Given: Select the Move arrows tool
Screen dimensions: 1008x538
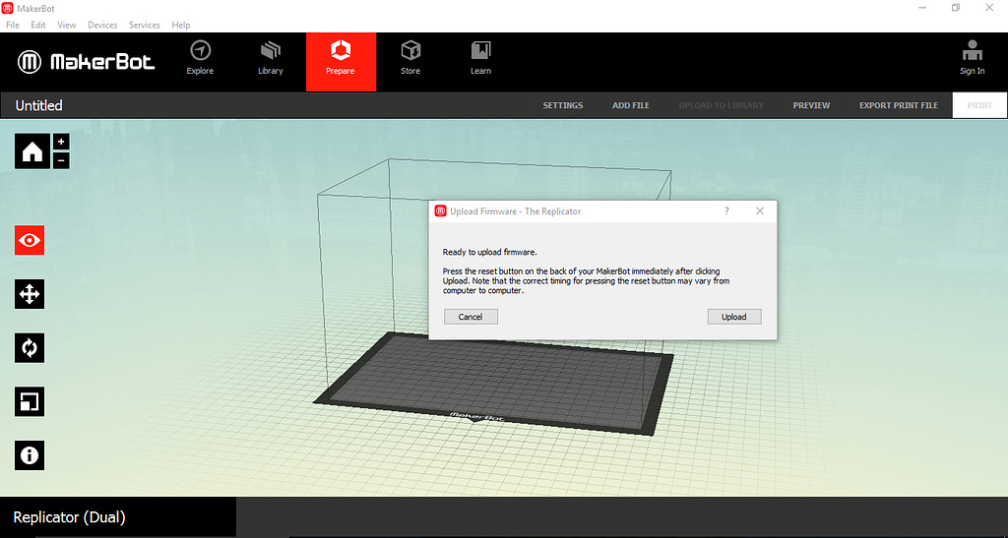Looking at the screenshot, I should pyautogui.click(x=30, y=294).
